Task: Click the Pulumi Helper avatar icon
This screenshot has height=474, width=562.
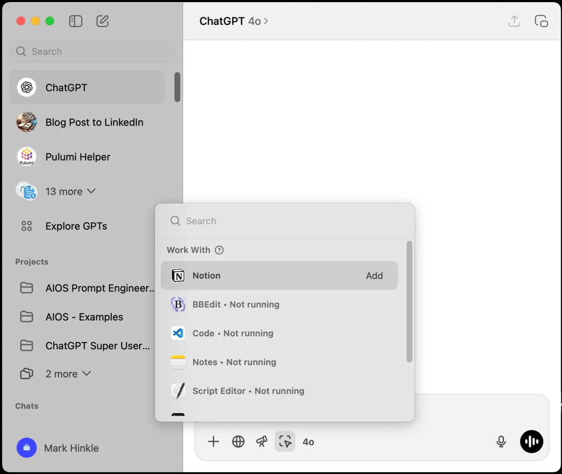Action: [x=27, y=157]
